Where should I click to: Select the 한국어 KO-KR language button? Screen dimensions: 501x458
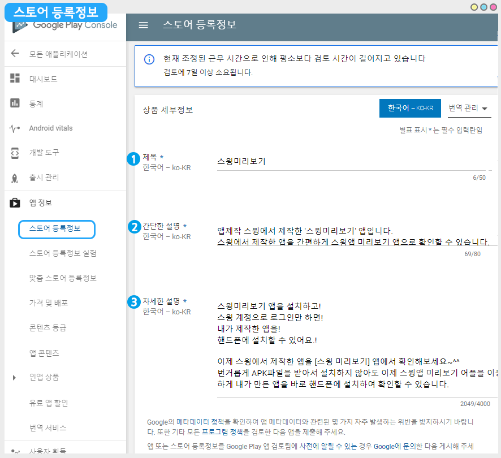click(410, 108)
